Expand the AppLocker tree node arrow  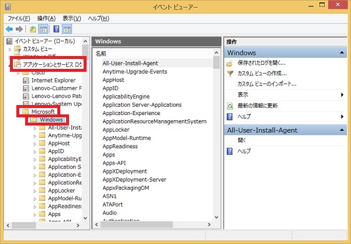tap(35, 191)
